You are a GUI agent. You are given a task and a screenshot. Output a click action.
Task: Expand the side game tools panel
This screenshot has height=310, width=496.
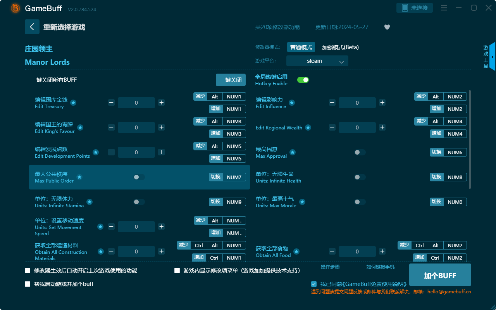492,57
